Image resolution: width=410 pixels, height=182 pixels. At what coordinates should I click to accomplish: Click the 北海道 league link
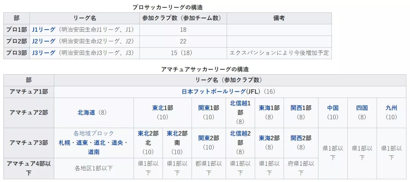[86, 112]
